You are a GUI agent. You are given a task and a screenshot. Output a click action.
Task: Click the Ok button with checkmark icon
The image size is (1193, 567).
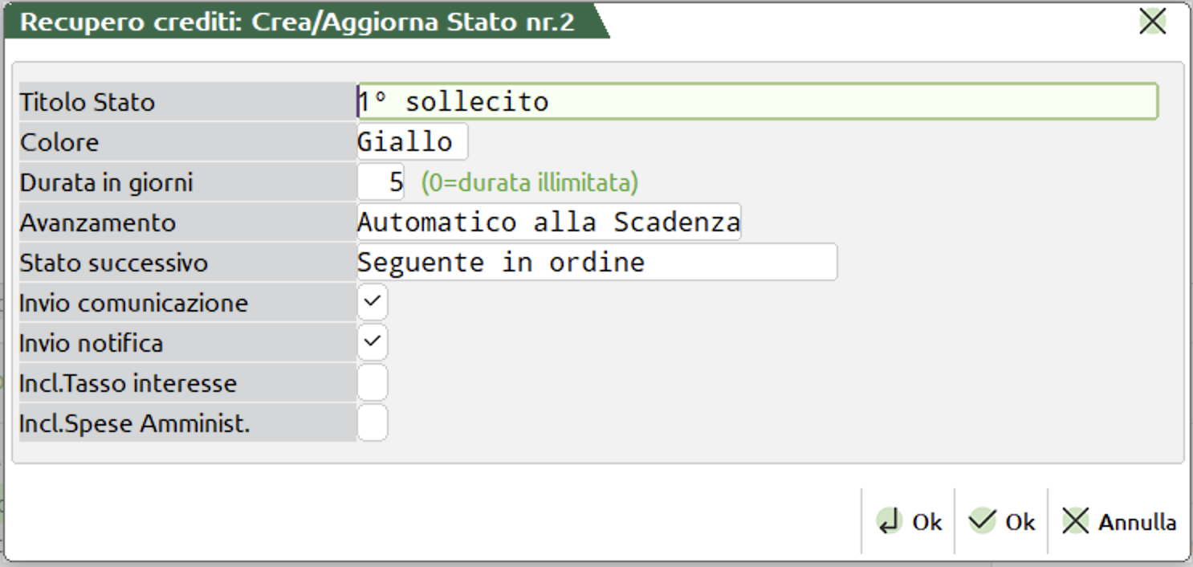(x=1002, y=522)
